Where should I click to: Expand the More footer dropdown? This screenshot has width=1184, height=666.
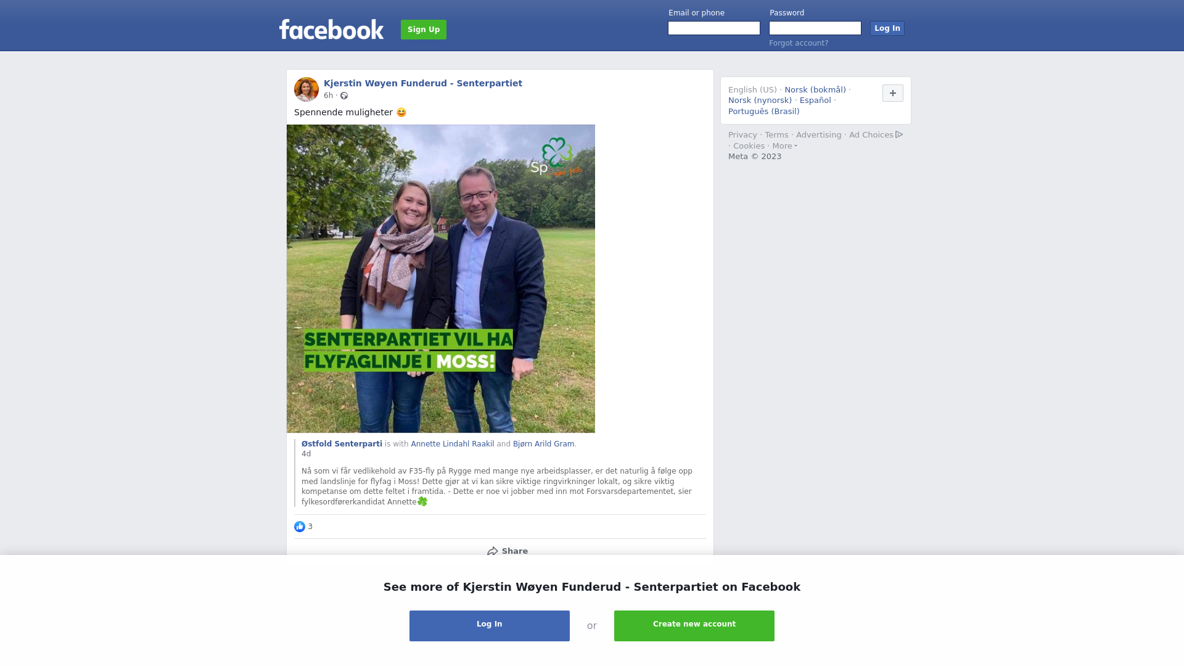[785, 146]
